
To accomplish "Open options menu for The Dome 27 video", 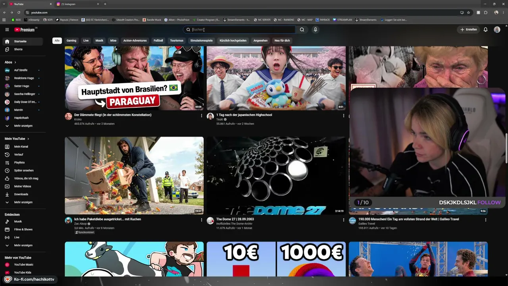I will pyautogui.click(x=344, y=220).
